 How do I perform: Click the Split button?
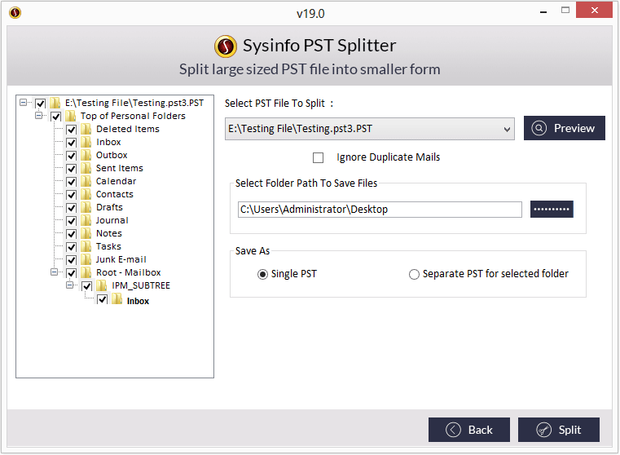click(559, 430)
